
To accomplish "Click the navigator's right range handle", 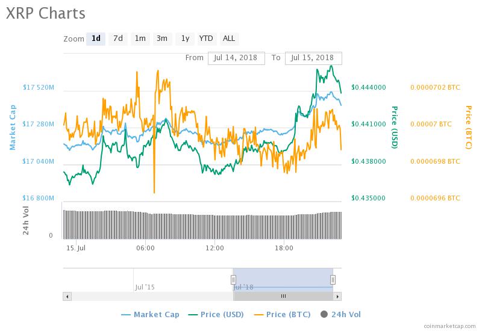I will pyautogui.click(x=333, y=280).
